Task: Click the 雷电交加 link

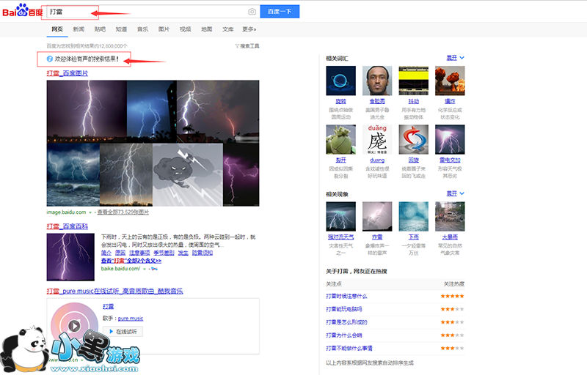Action: click(x=450, y=160)
